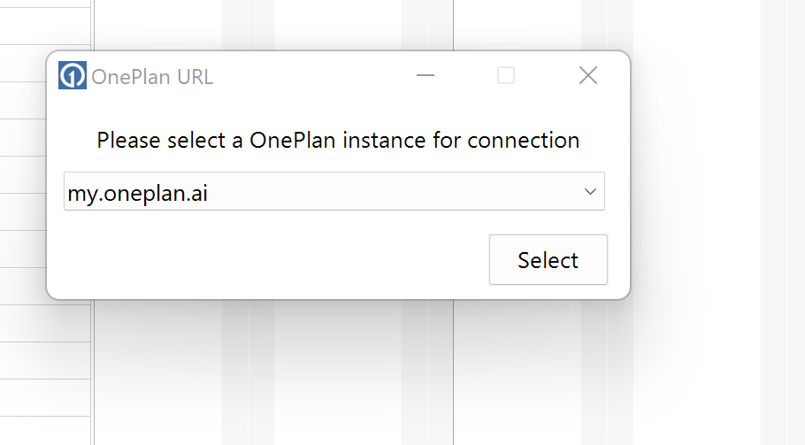Click the greyed-out maximize box icon

coord(506,75)
